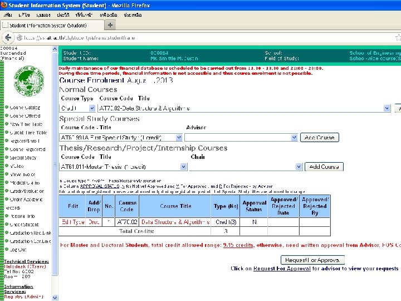Open the last Firefox menu bar item

click(x=133, y=15)
